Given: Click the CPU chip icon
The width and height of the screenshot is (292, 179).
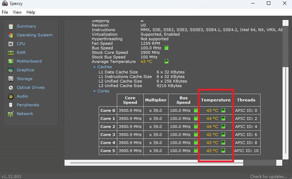Looking at the screenshot, I should tap(11, 44).
